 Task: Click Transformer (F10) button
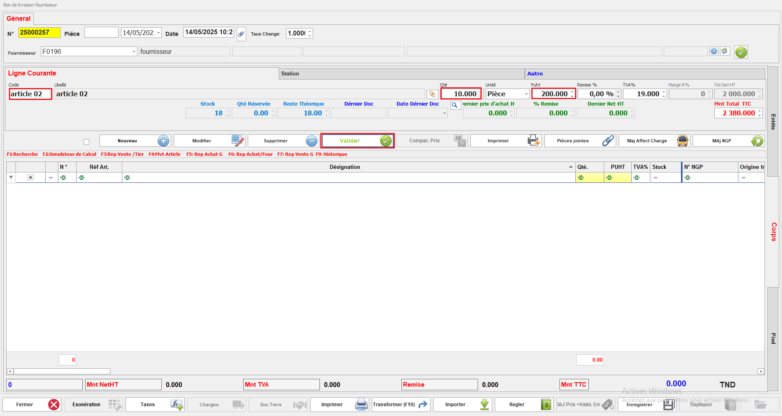click(x=400, y=404)
